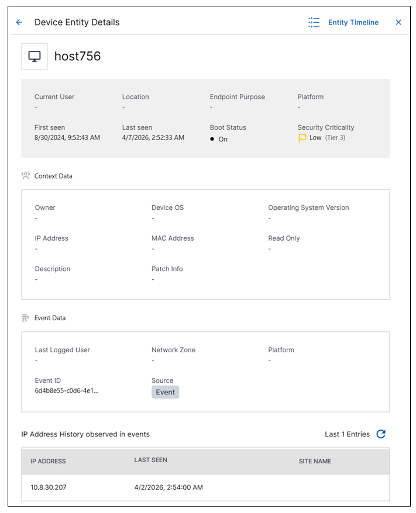Screen dimensions: 416x513
Task: Select the IP address 10.8.30.207 entry
Action: (49, 487)
